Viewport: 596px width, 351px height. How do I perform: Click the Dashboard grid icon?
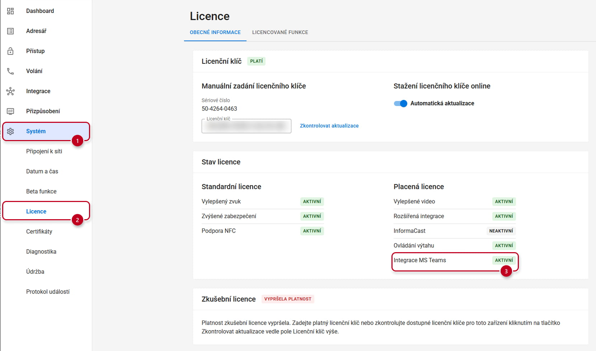(10, 11)
